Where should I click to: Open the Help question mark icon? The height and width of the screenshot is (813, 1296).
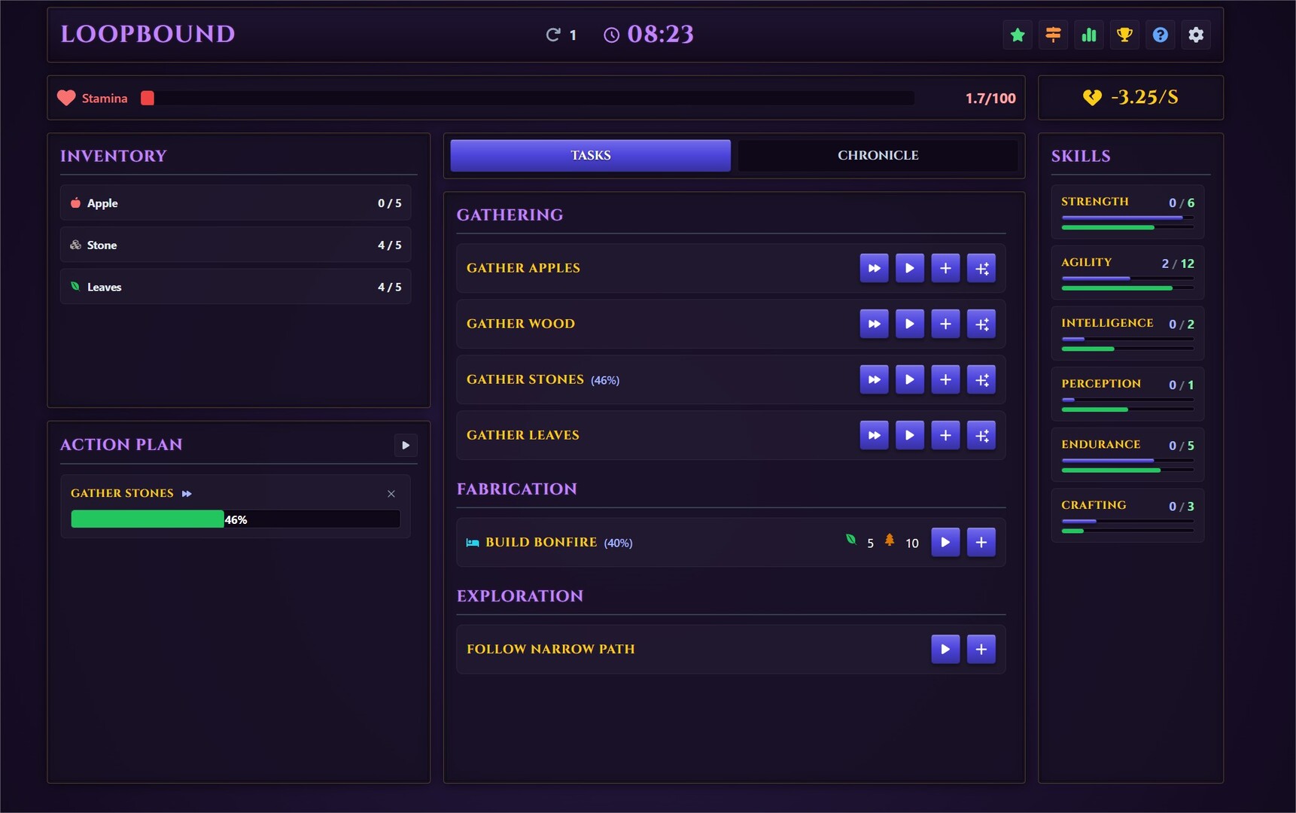coord(1160,35)
